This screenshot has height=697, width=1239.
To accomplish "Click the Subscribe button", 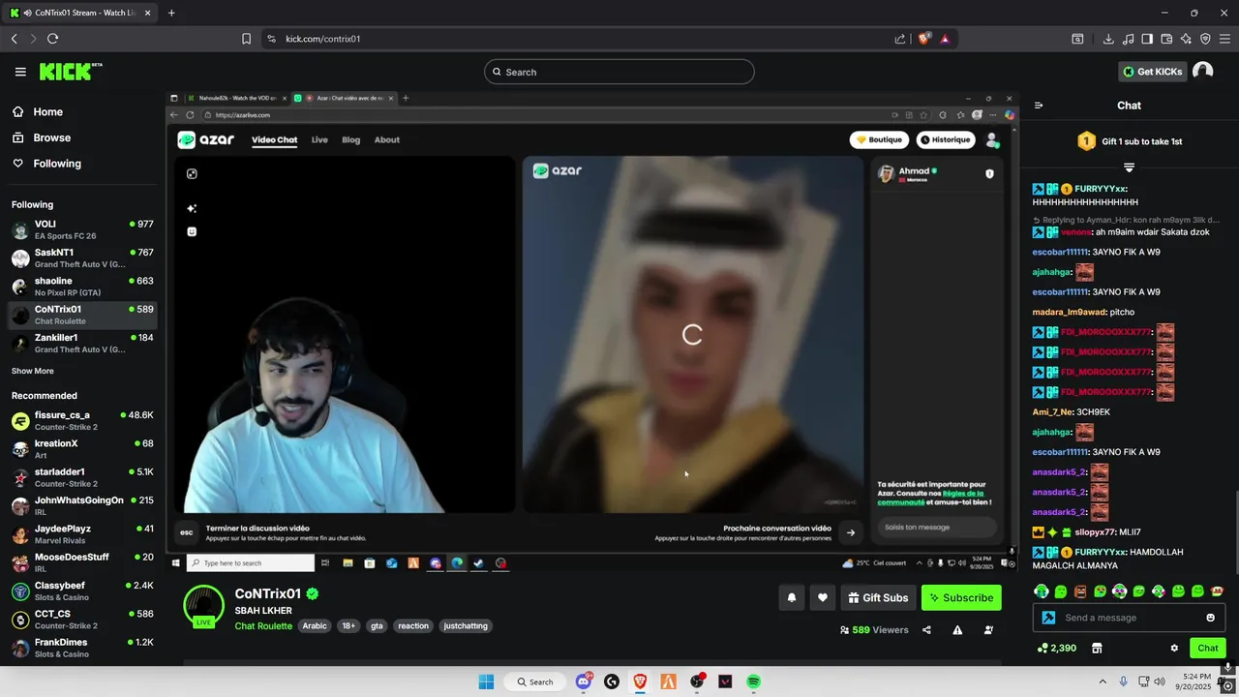I will 961,598.
